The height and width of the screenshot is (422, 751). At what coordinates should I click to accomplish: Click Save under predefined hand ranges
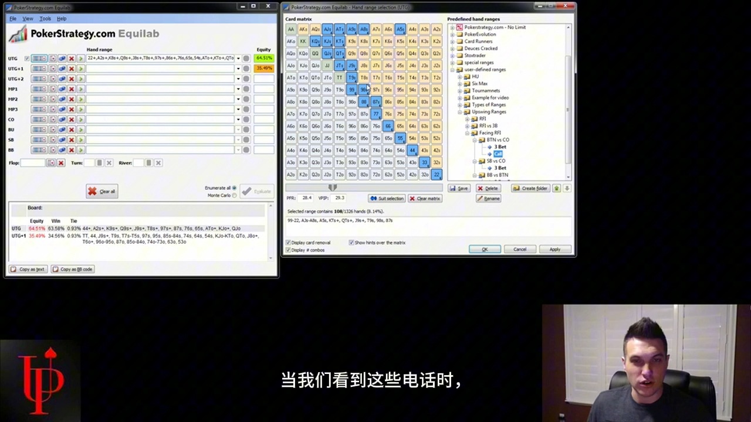click(x=459, y=188)
